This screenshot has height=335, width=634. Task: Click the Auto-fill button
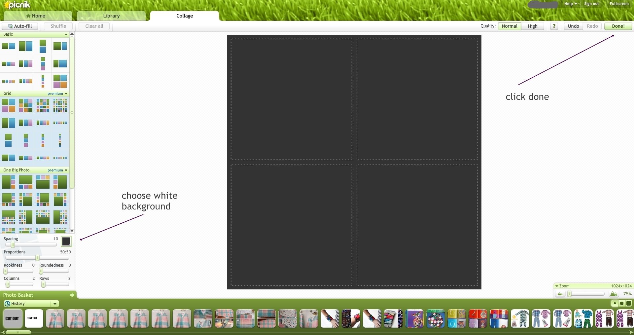tap(20, 26)
